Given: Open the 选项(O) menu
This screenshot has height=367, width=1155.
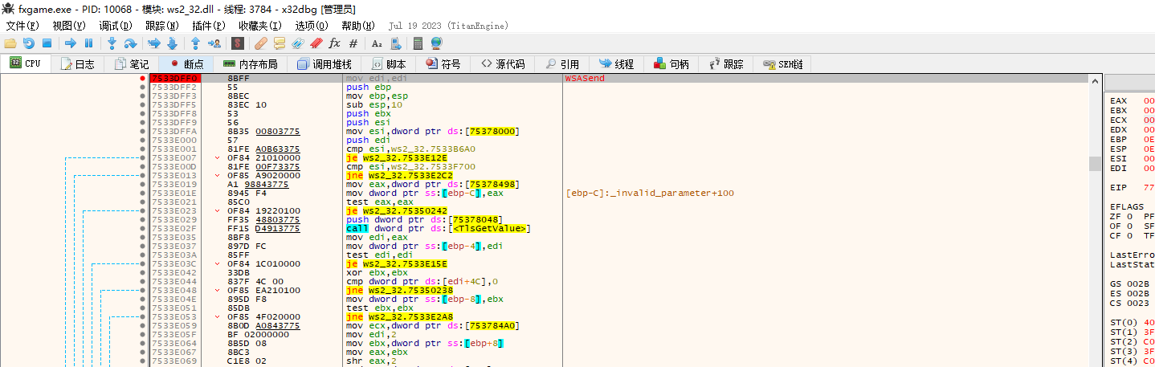Looking at the screenshot, I should [x=312, y=26].
